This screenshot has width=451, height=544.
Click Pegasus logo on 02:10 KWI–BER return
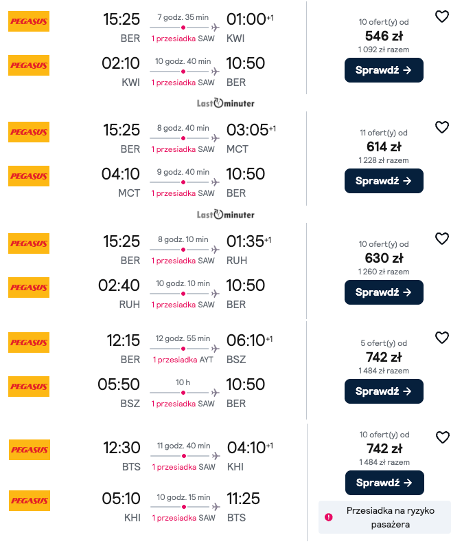click(29, 65)
